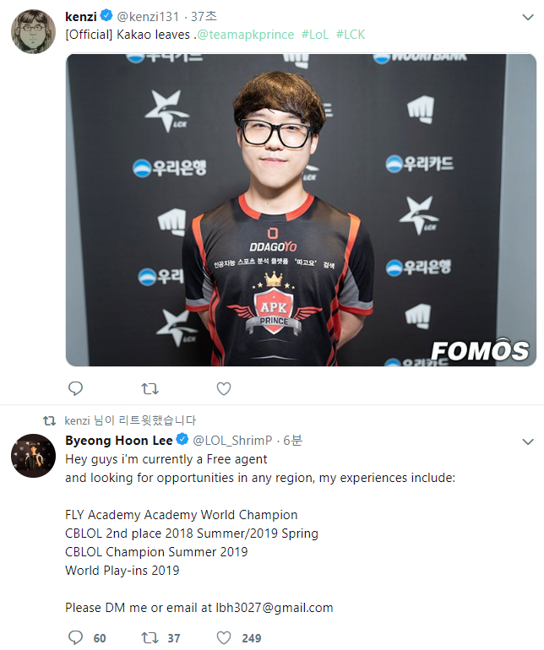The height and width of the screenshot is (650, 544).
Task: Open kenzi's display name link
Action: tap(81, 17)
